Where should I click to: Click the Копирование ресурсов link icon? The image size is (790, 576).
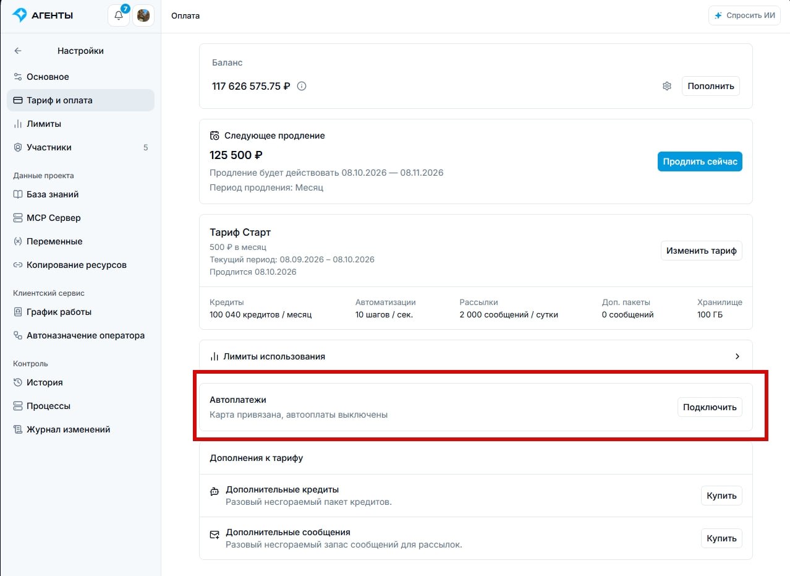pos(18,265)
